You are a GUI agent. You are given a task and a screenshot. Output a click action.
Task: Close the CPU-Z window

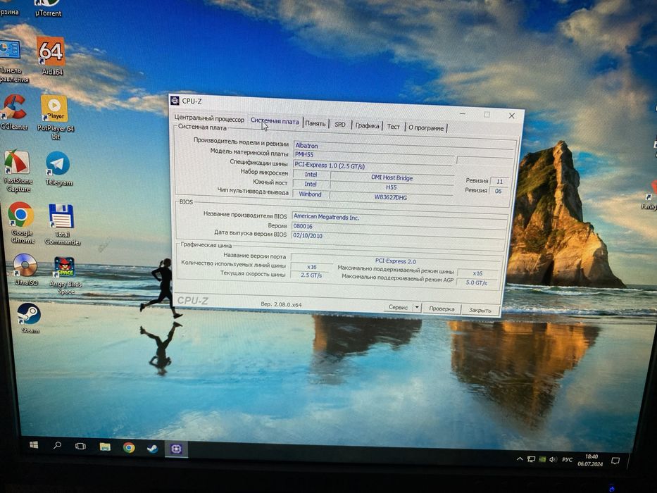512,116
